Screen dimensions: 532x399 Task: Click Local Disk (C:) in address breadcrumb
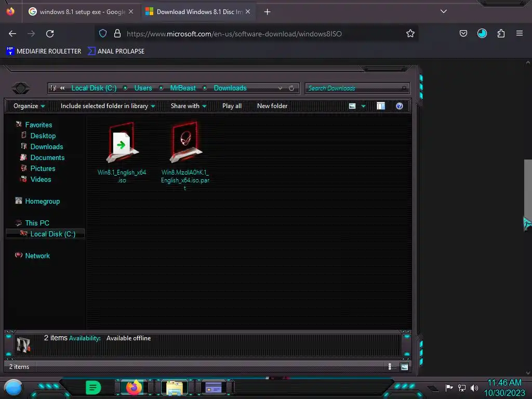[x=94, y=88]
